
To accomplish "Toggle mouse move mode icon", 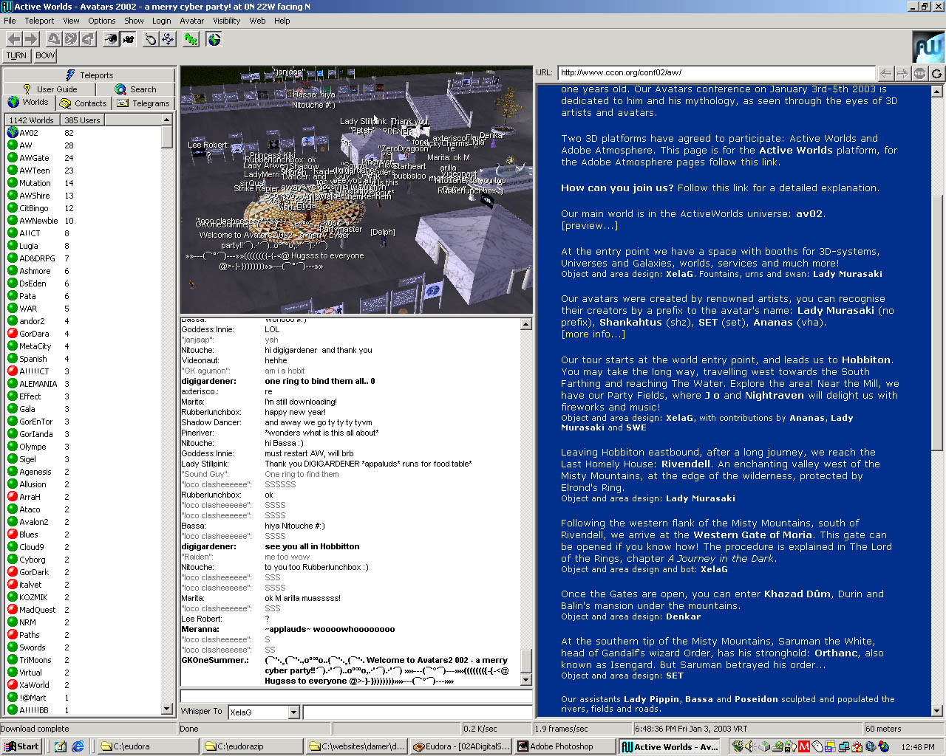I will [x=151, y=39].
